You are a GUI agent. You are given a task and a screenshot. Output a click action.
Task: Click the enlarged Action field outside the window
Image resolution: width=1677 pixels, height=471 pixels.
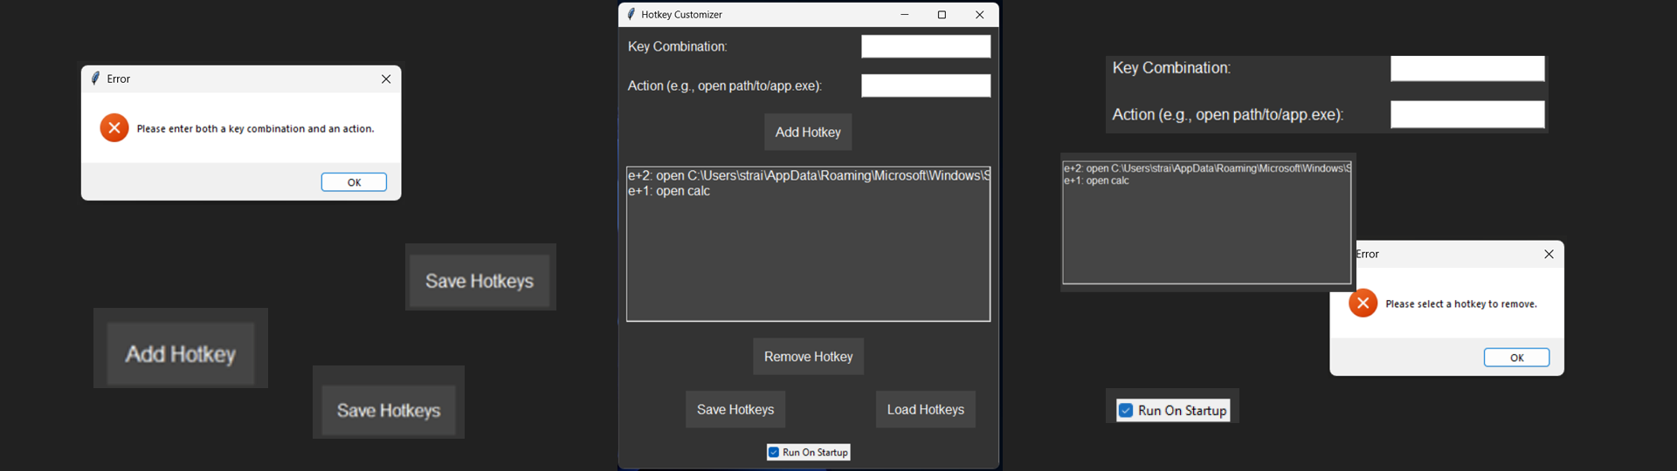pos(1467,114)
